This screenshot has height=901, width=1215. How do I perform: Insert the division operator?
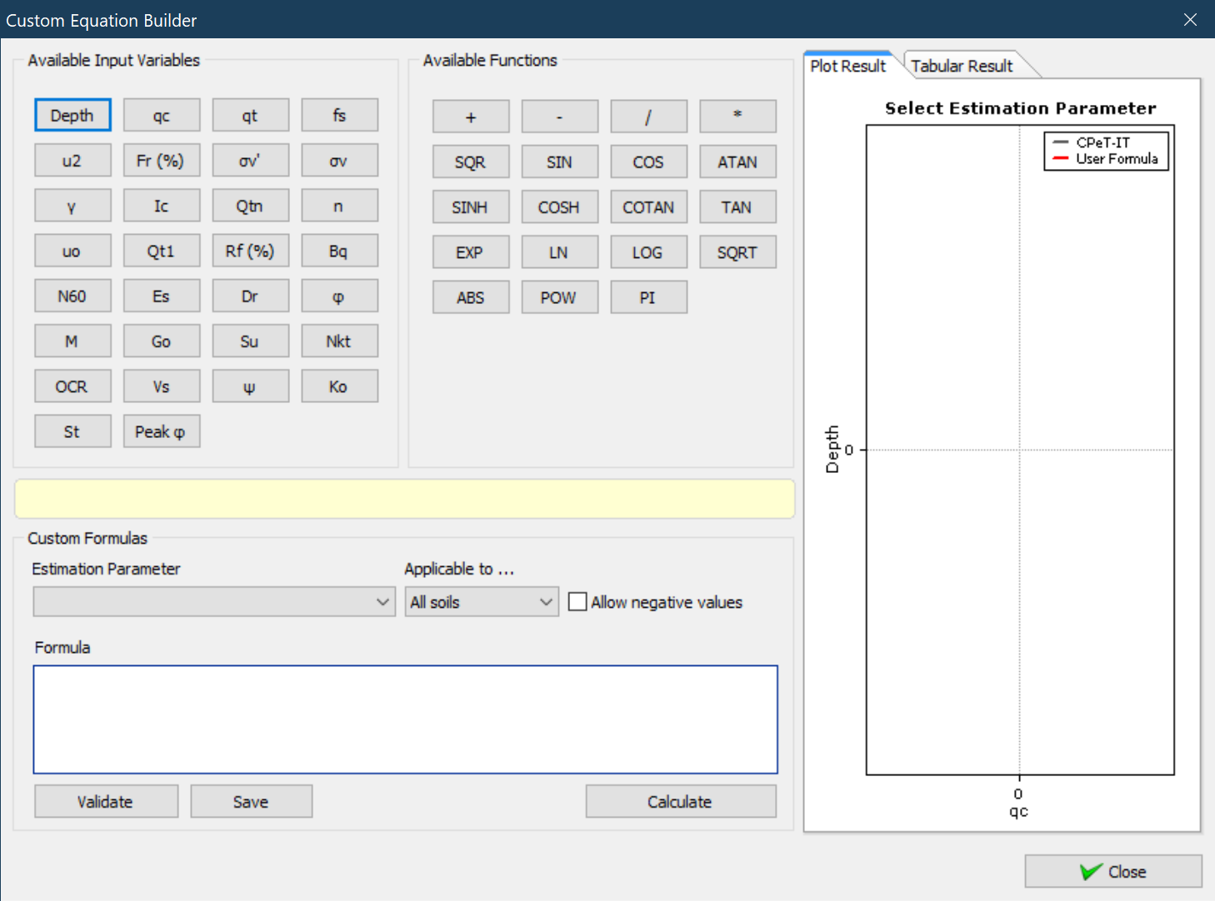pyautogui.click(x=648, y=117)
